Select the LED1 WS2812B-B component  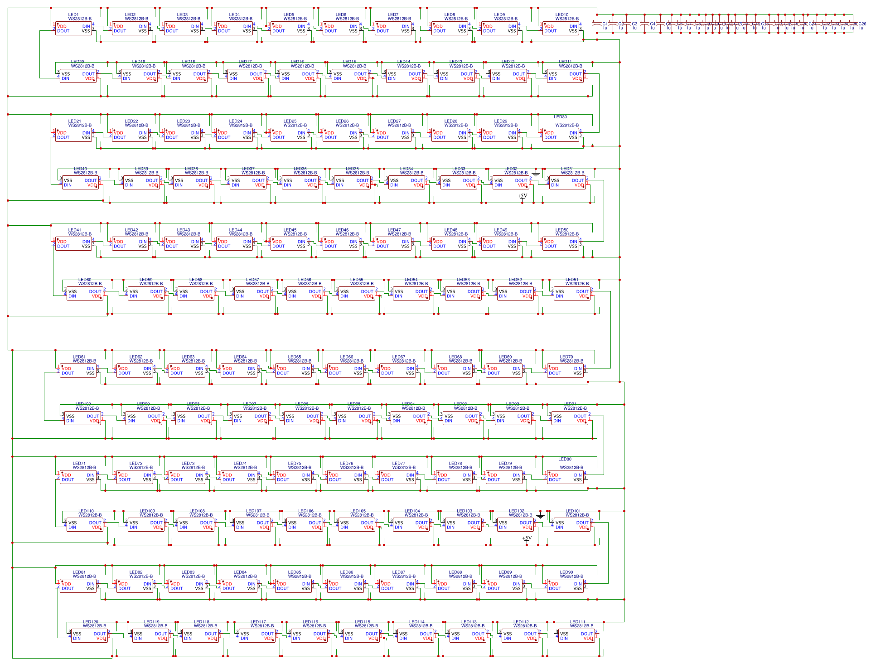coord(73,29)
